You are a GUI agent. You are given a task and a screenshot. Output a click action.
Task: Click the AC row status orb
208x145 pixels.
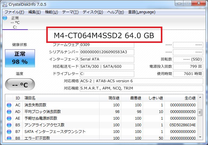(x=9, y=105)
